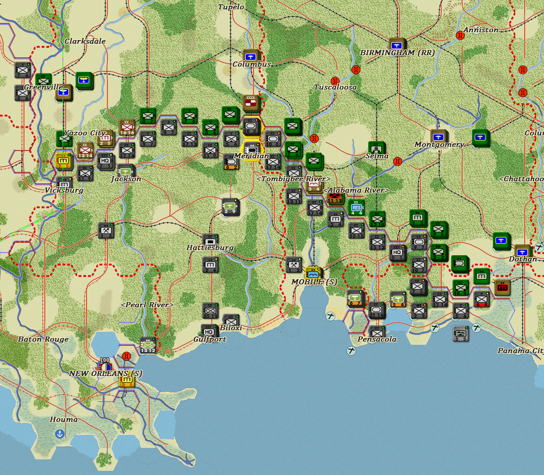Click the aircraft counter at Jackson
Image resolution: width=544 pixels, height=475 pixels.
tap(126, 172)
